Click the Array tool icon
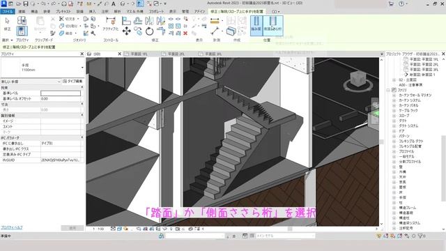The image size is (446, 251). click(171, 26)
